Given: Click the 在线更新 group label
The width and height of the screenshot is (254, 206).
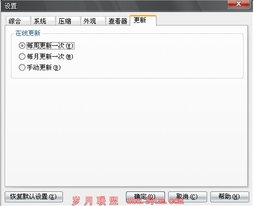Looking at the screenshot, I should [28, 33].
